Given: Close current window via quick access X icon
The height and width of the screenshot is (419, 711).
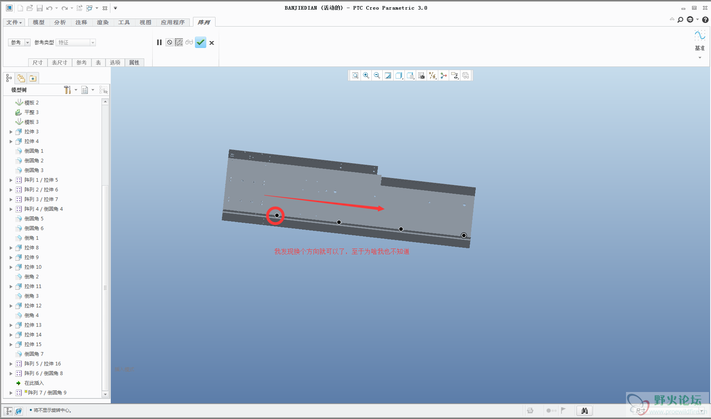Looking at the screenshot, I should click(x=105, y=8).
